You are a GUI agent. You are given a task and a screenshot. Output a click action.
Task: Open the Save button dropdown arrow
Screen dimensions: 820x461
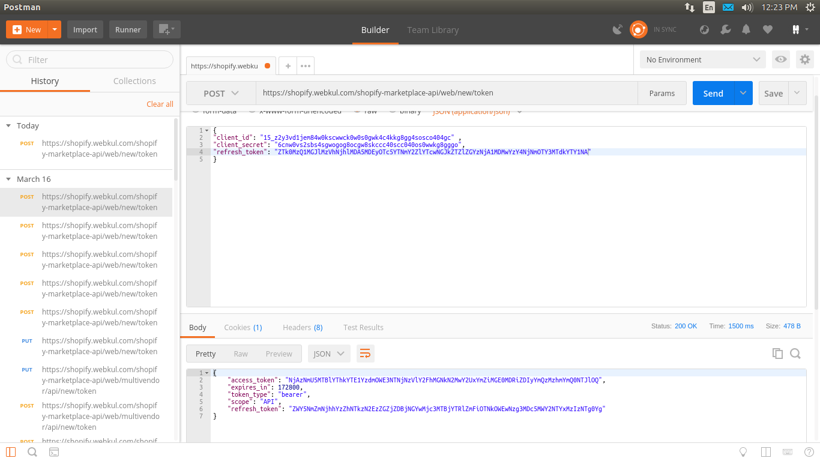(797, 93)
